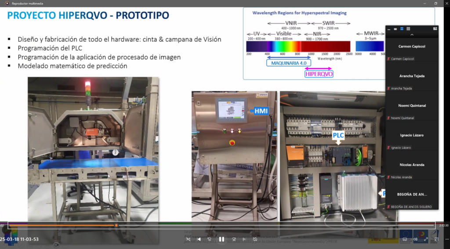The image size is (450, 249).
Task: Toggle repeat playback mode
Action: click(x=255, y=239)
